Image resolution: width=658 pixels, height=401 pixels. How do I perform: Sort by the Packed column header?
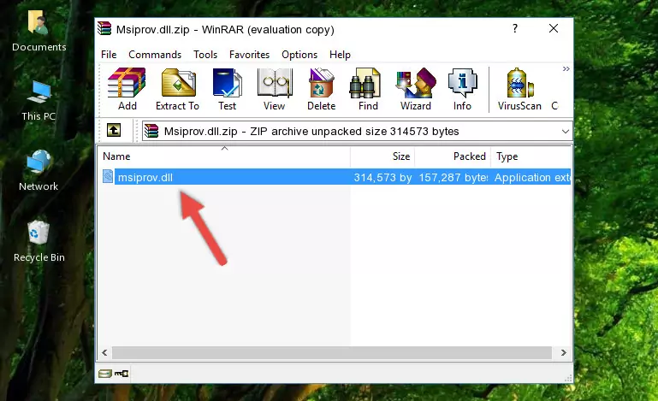coord(453,156)
